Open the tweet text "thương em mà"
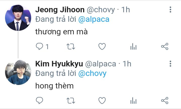181x109 pixels. [x=61, y=32]
